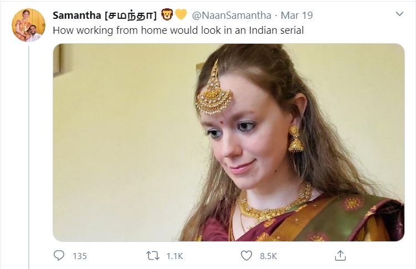
Task: Retweet this post using the arrows icon
Action: 152,255
